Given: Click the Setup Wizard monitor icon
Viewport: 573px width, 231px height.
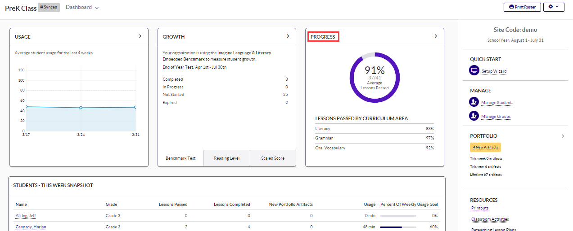Looking at the screenshot, I should click(474, 71).
